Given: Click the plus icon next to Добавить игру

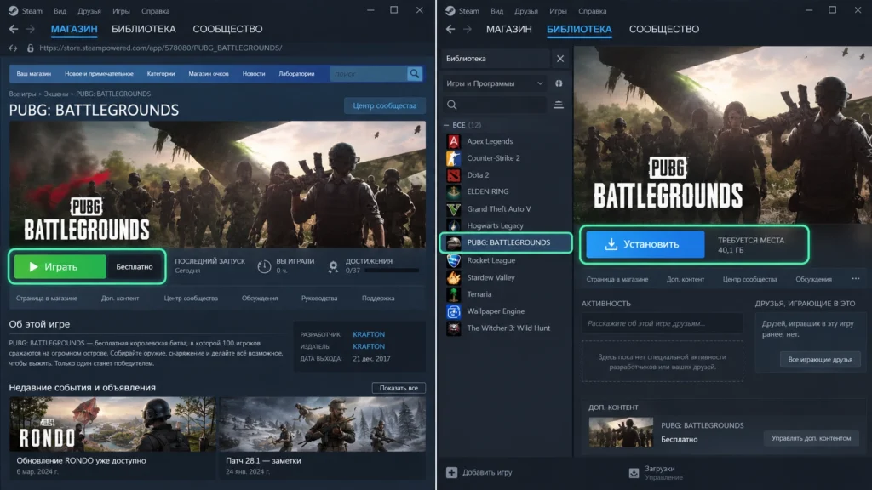Looking at the screenshot, I should (451, 472).
